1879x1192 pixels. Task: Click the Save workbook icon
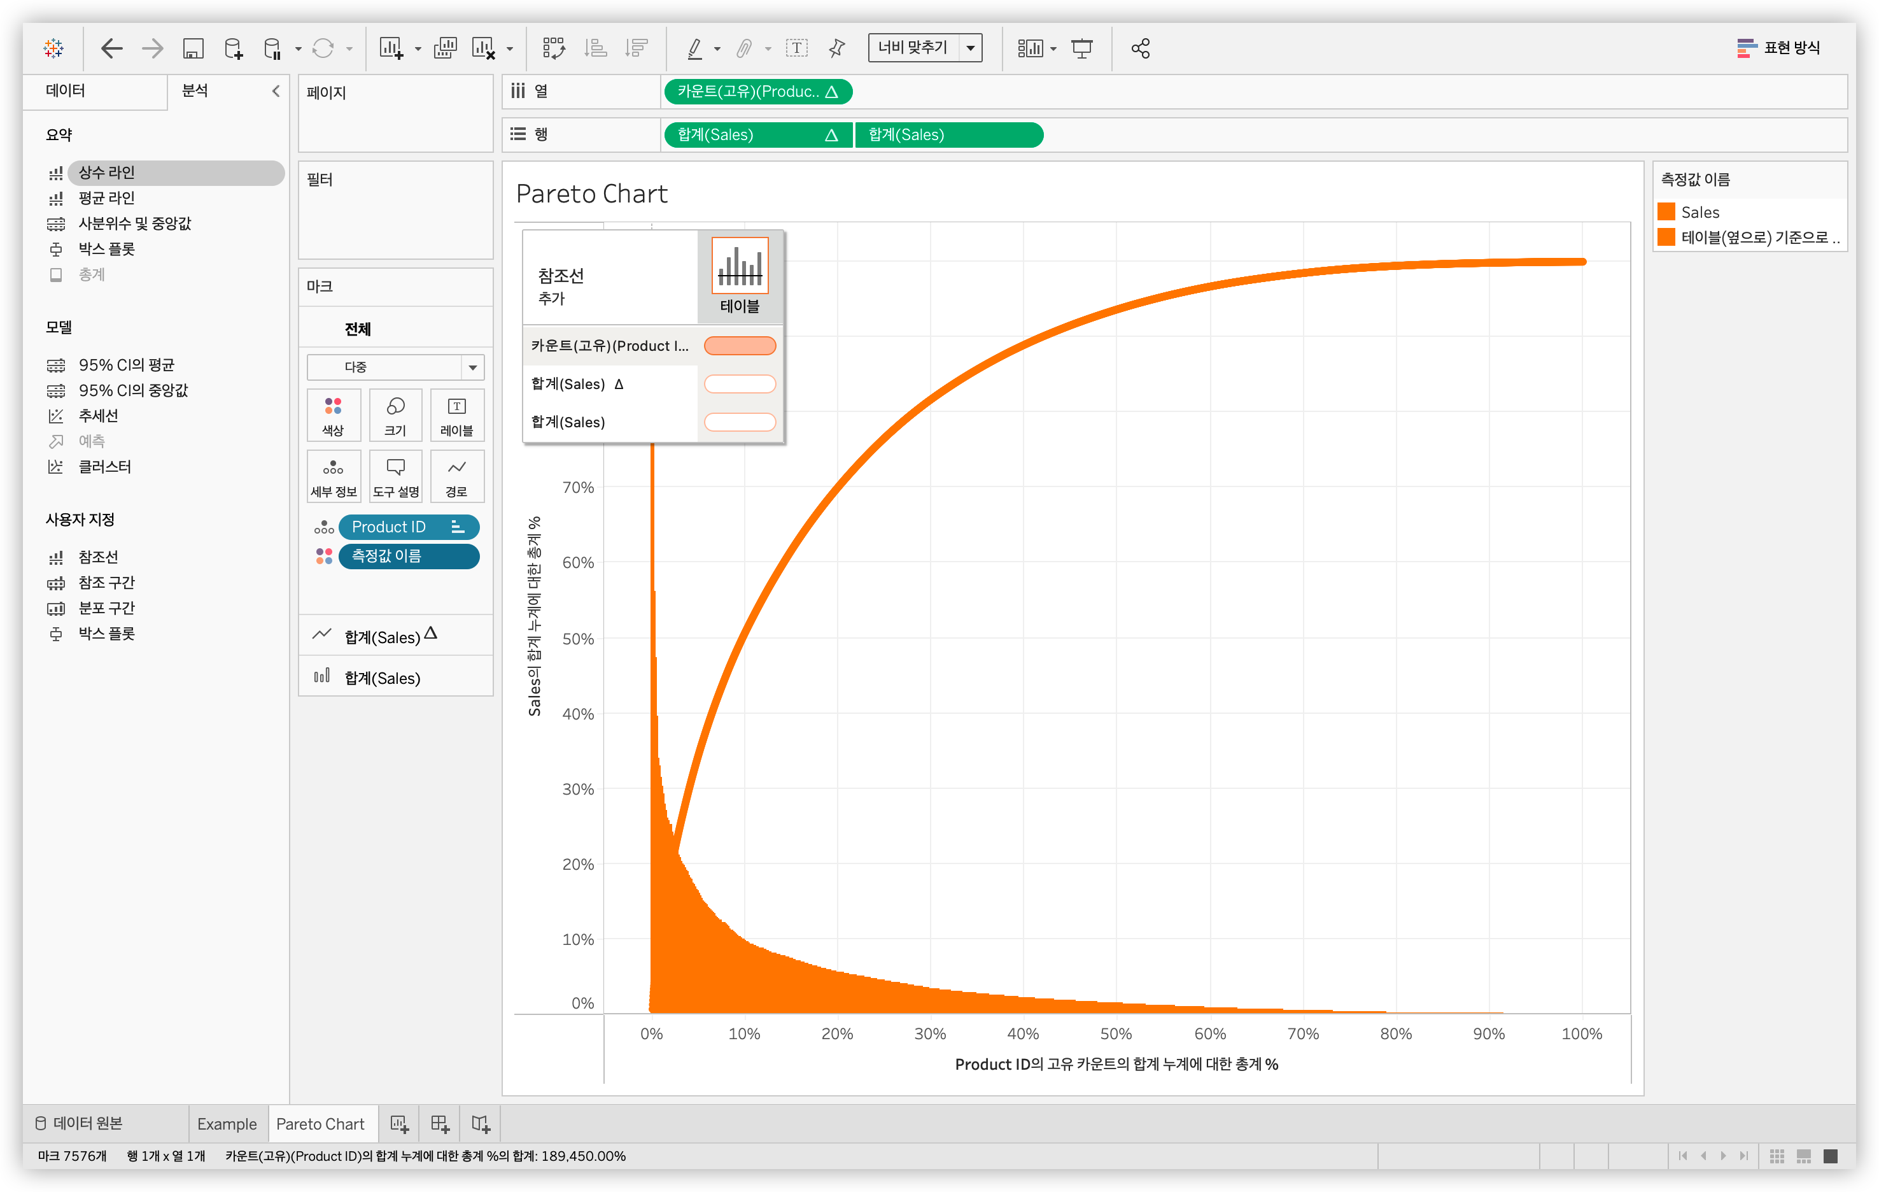[x=193, y=48]
